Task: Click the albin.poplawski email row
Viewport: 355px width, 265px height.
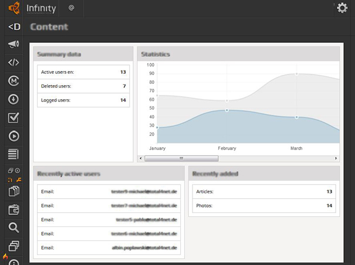Action: click(109, 247)
